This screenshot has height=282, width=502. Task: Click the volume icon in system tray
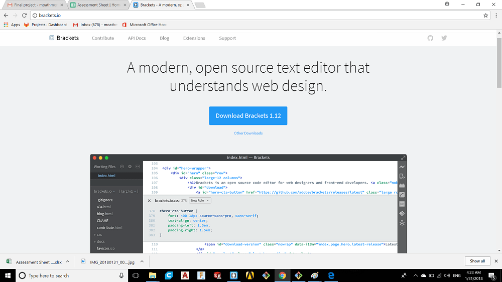(447, 275)
